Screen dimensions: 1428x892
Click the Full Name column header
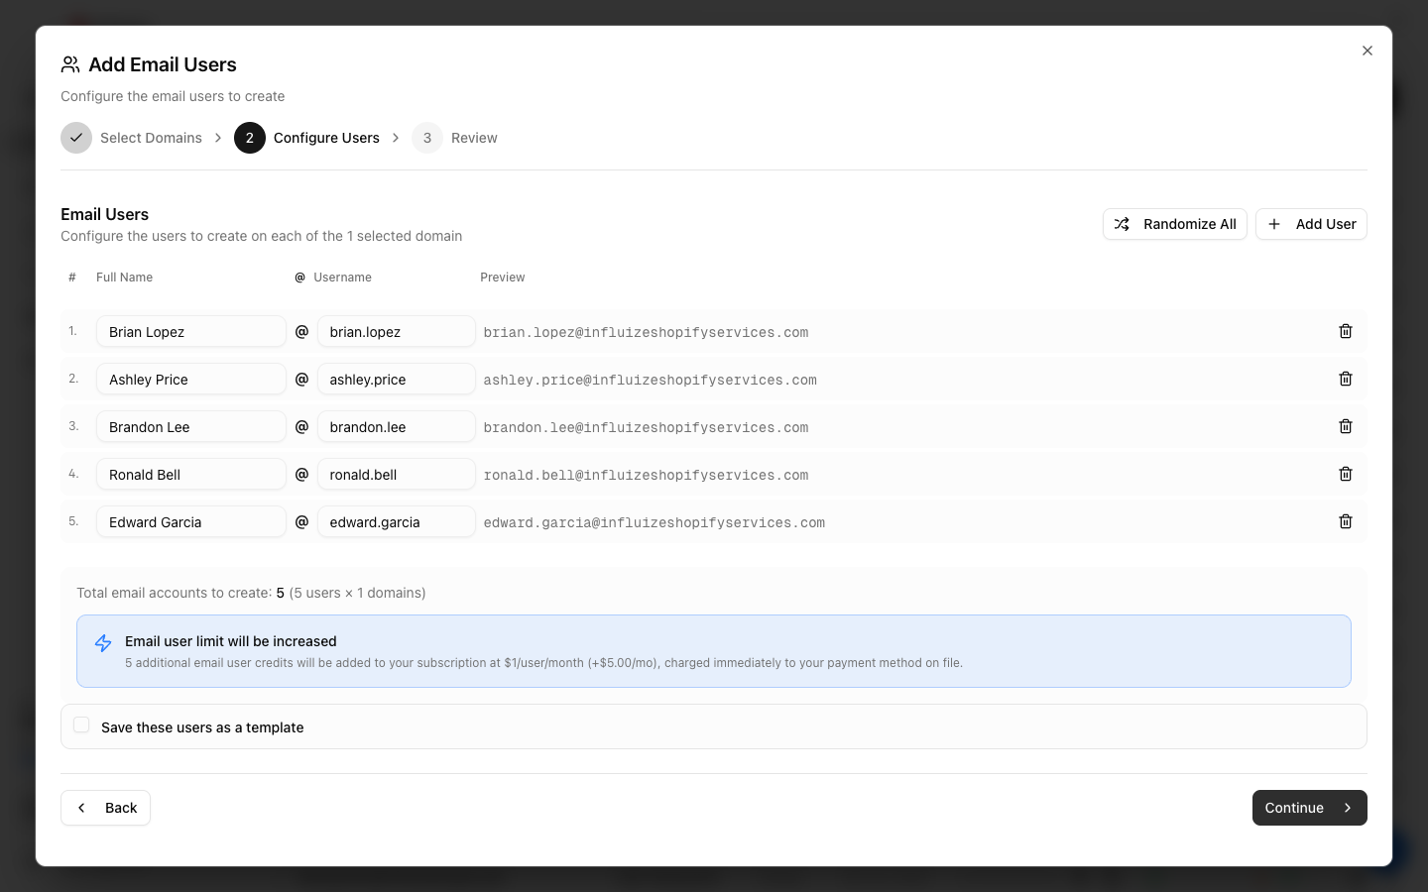pyautogui.click(x=124, y=278)
